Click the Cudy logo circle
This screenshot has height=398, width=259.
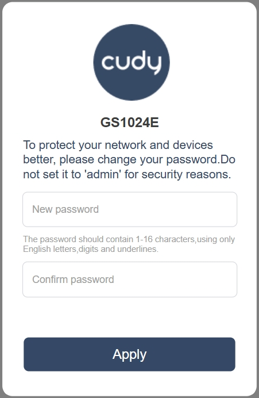point(132,63)
